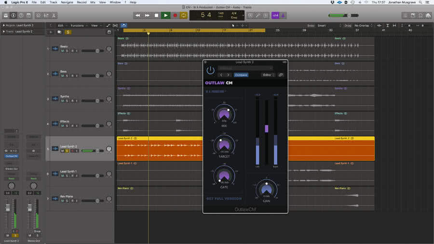Mute the Lead Synth 1 track
The image size is (434, 244).
tap(63, 176)
